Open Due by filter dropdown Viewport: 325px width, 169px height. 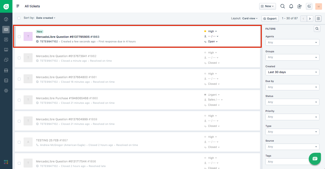click(x=292, y=87)
